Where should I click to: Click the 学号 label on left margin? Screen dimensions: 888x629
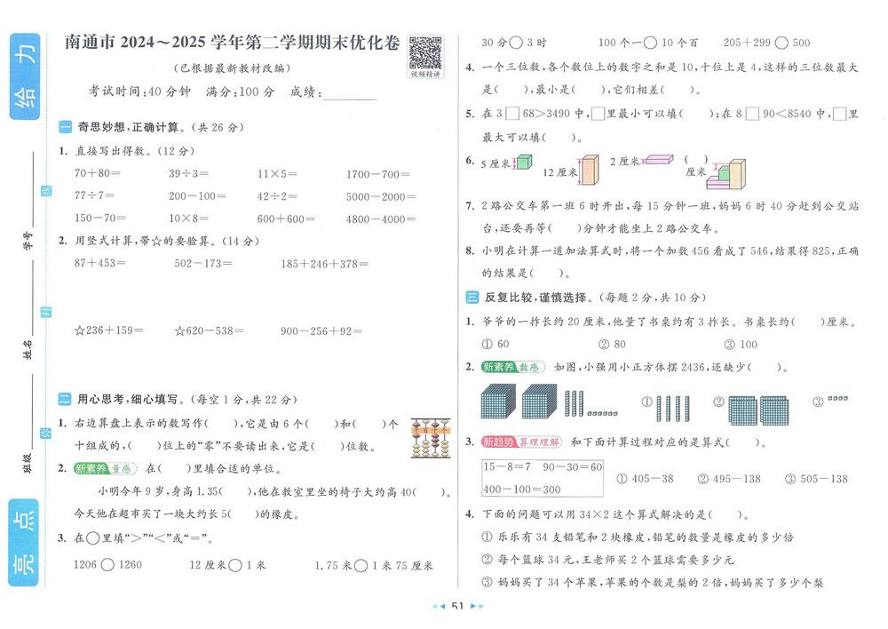pos(28,241)
